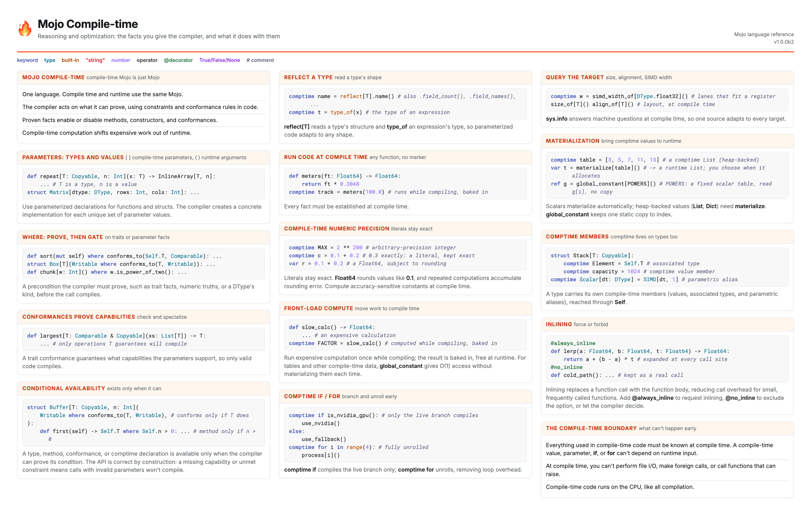This screenshot has height=512, width=811.
Task: Click the "COMPTIME MEMBERS" heading
Action: tap(577, 237)
